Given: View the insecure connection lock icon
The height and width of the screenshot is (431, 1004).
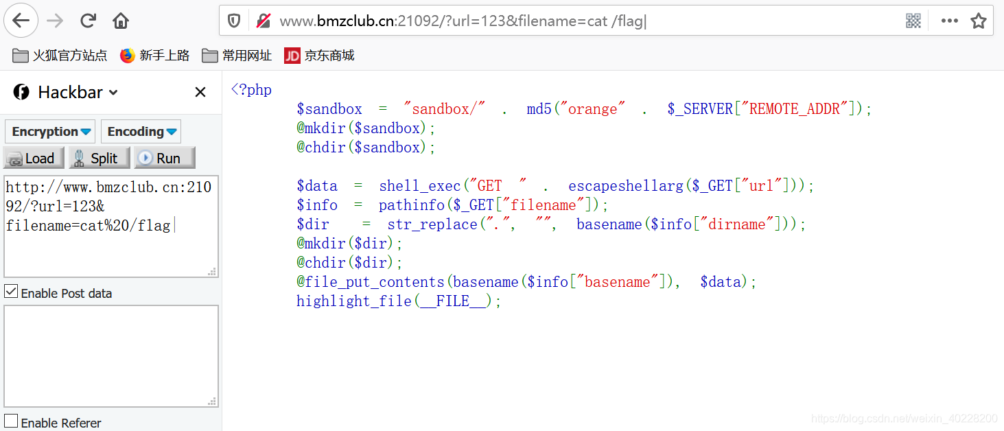Looking at the screenshot, I should pyautogui.click(x=263, y=21).
